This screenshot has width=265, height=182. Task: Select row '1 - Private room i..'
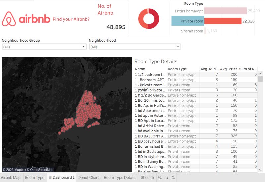pyautogui.click(x=196, y=85)
